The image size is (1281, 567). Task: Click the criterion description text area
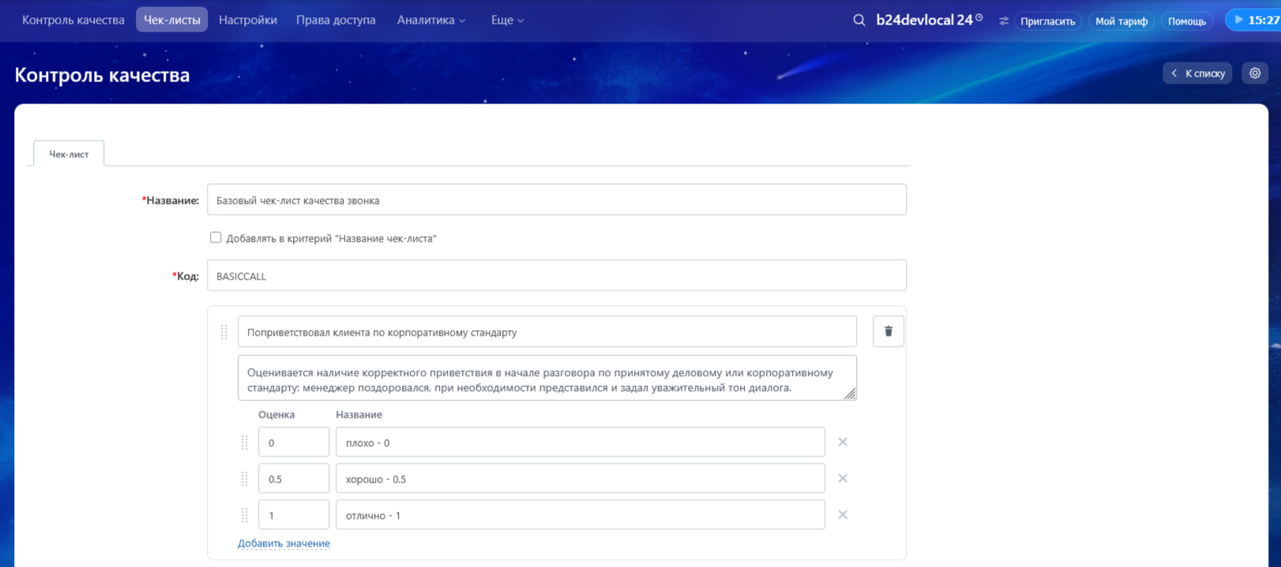pos(547,378)
